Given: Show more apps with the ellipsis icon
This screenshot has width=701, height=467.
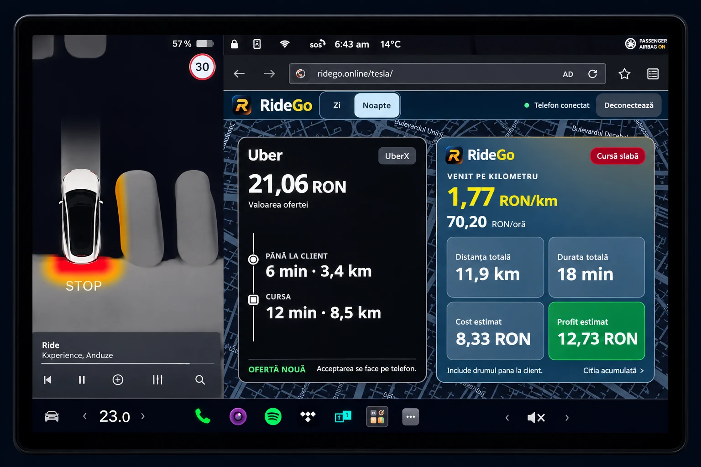Looking at the screenshot, I should (411, 416).
